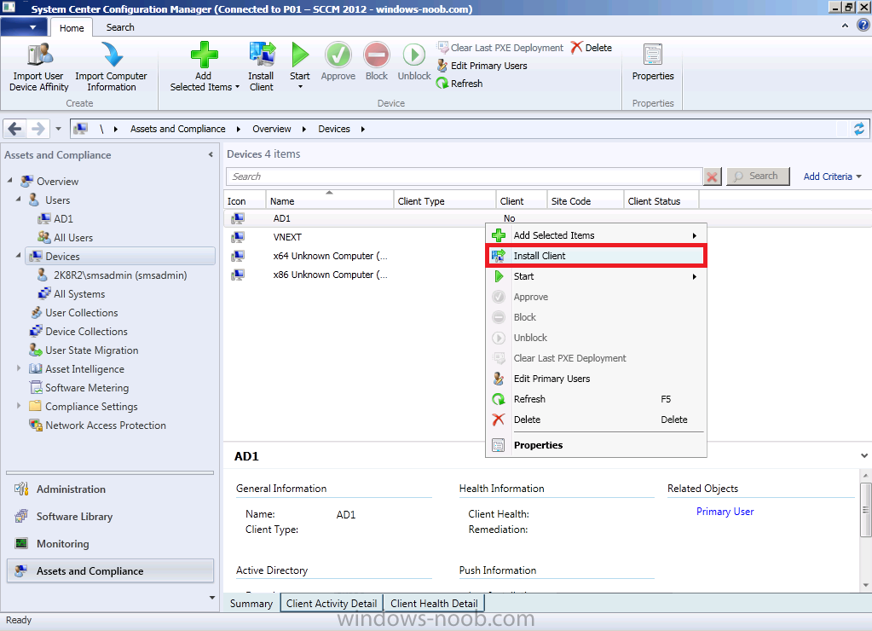Image resolution: width=872 pixels, height=631 pixels.
Task: Collapse the Assets and Compliance navigation pane
Action: coord(211,154)
